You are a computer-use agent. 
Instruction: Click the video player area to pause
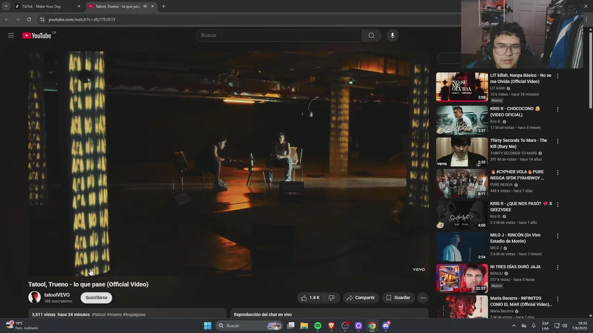(228, 163)
